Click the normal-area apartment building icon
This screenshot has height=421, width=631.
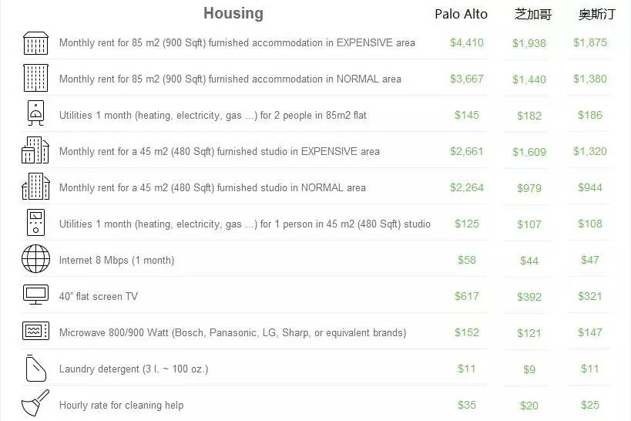pos(35,78)
